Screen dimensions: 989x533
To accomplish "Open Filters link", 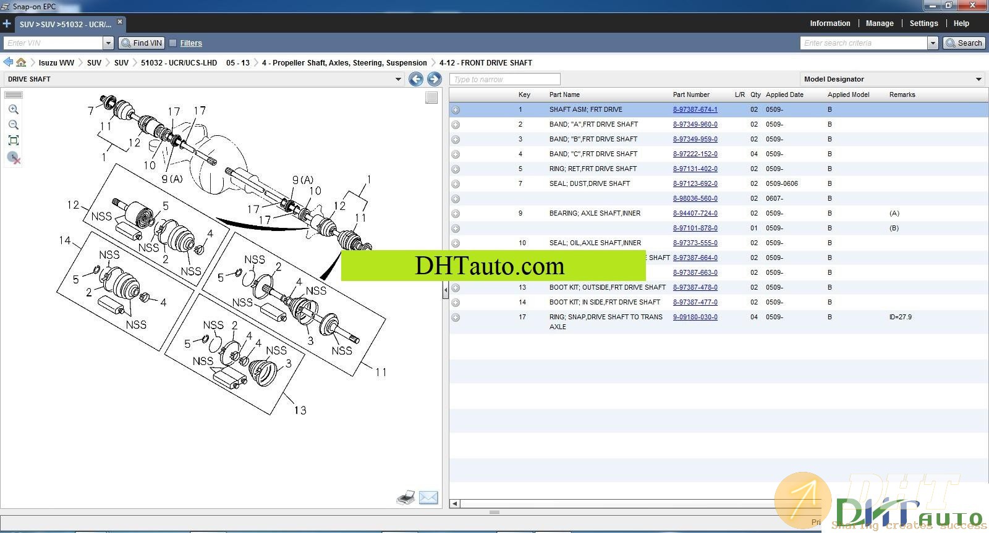I will (x=191, y=43).
